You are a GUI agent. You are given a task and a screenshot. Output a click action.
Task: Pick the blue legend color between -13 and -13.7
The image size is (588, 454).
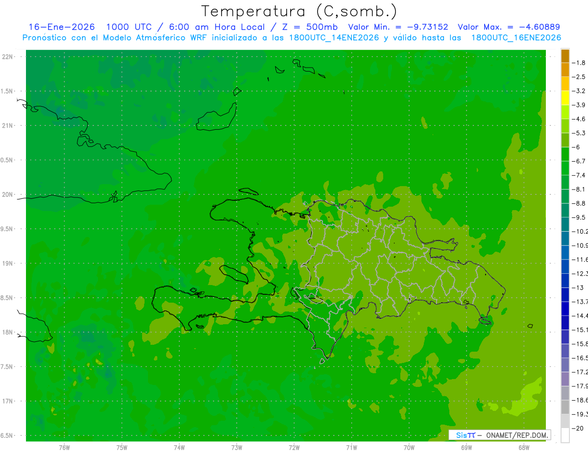[x=565, y=295]
